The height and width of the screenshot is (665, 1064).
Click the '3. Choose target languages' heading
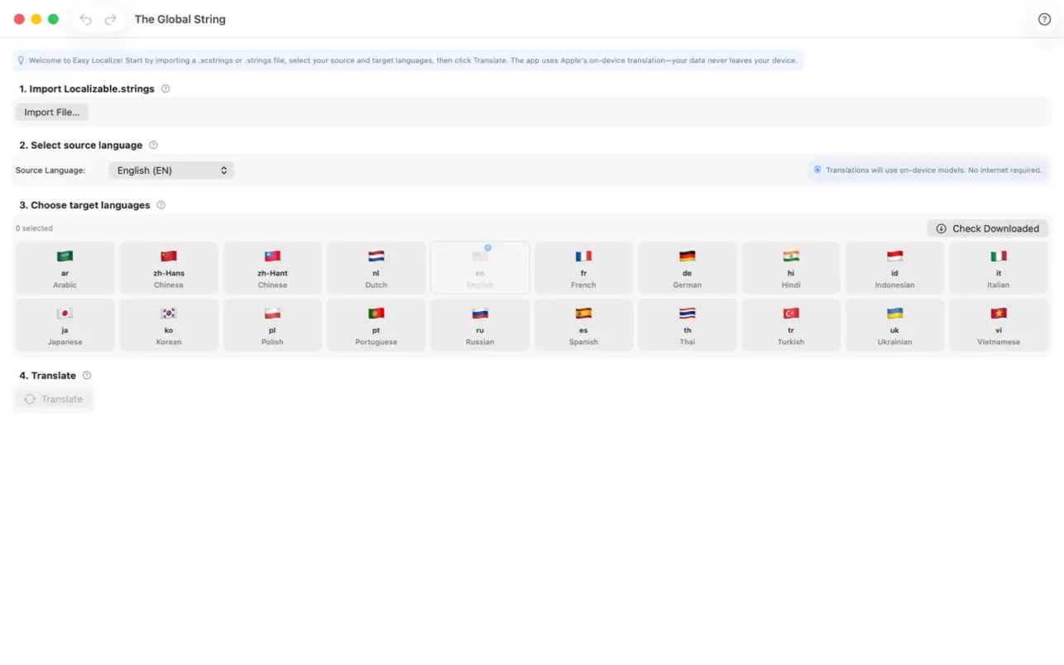(84, 205)
